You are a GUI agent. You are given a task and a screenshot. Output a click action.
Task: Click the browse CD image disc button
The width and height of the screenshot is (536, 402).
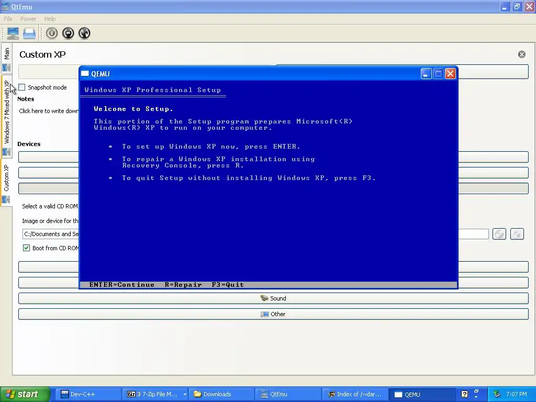pyautogui.click(x=499, y=234)
